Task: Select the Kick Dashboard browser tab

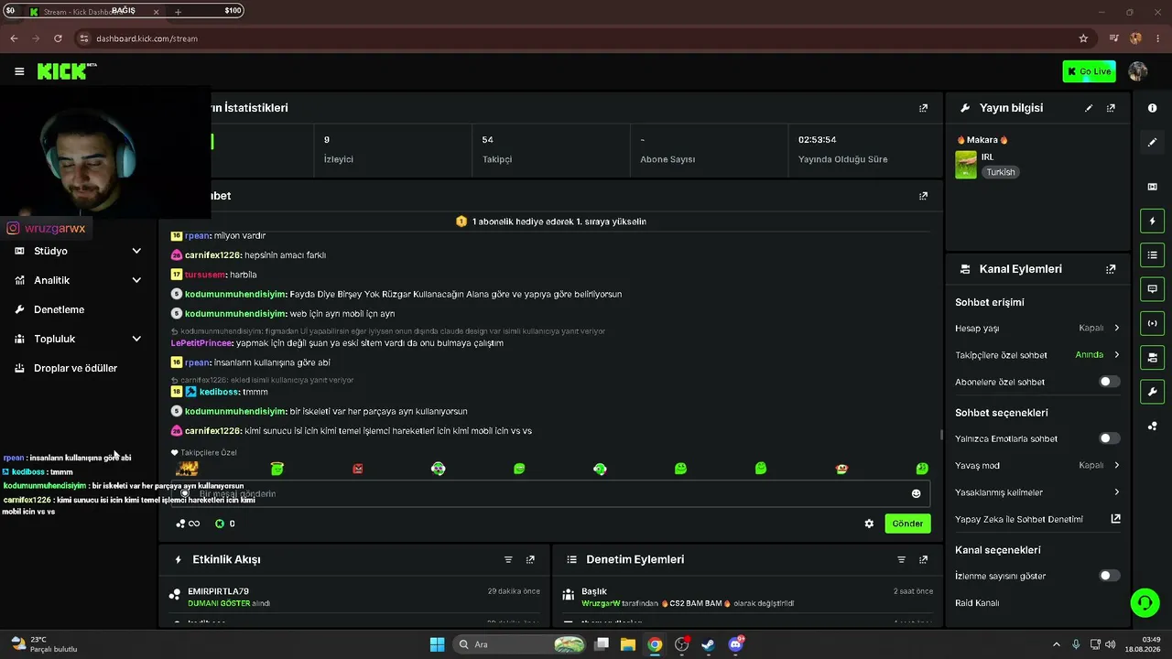Action: [93, 12]
